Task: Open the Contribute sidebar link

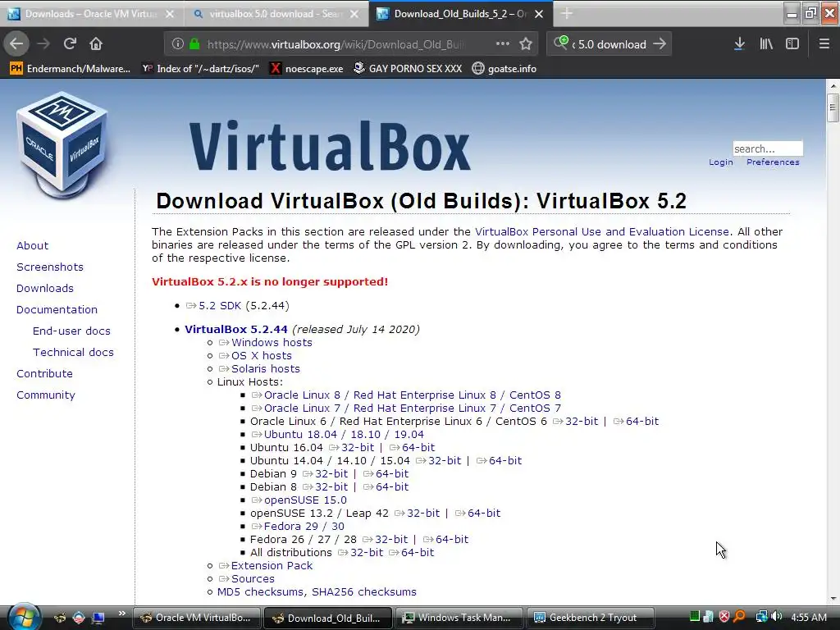Action: (44, 374)
